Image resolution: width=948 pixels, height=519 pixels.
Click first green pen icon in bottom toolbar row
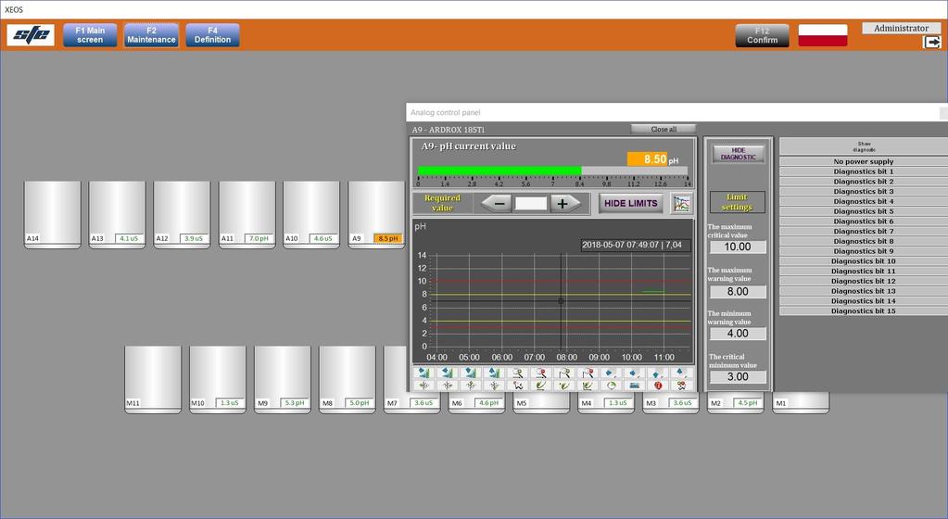click(x=540, y=386)
